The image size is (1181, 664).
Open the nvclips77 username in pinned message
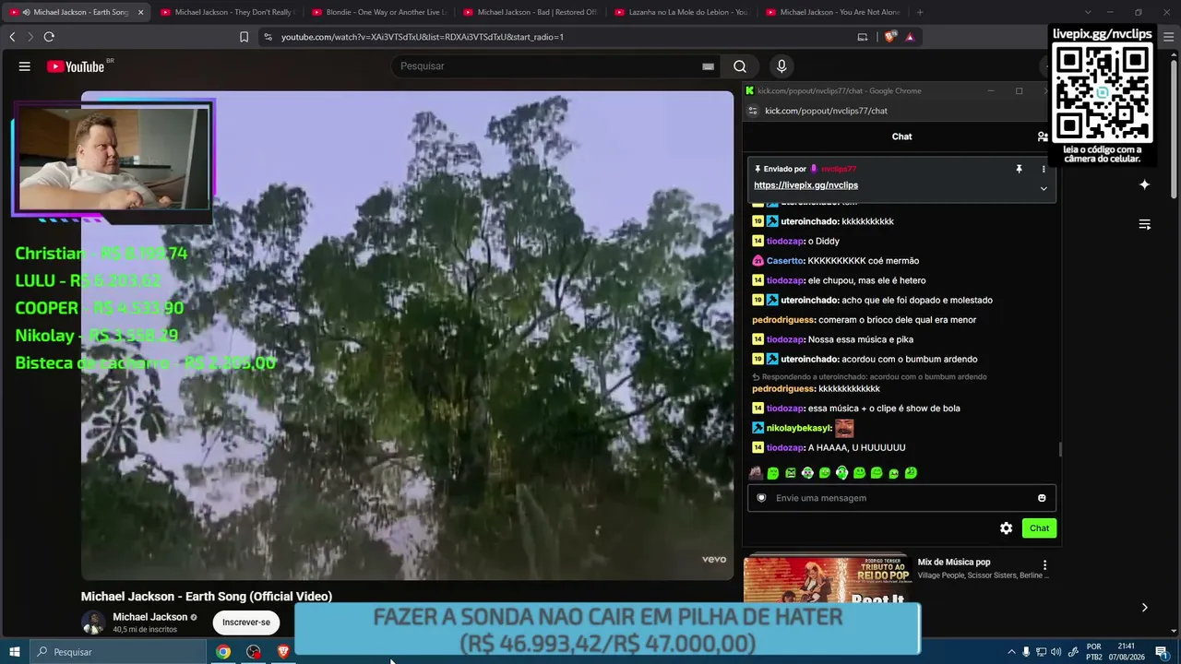[x=839, y=170]
